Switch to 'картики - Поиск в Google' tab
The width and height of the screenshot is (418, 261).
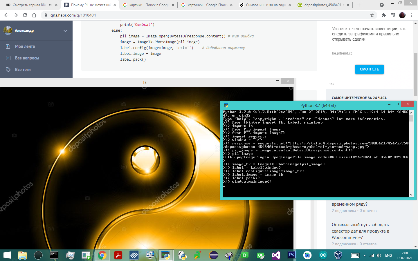(x=148, y=5)
